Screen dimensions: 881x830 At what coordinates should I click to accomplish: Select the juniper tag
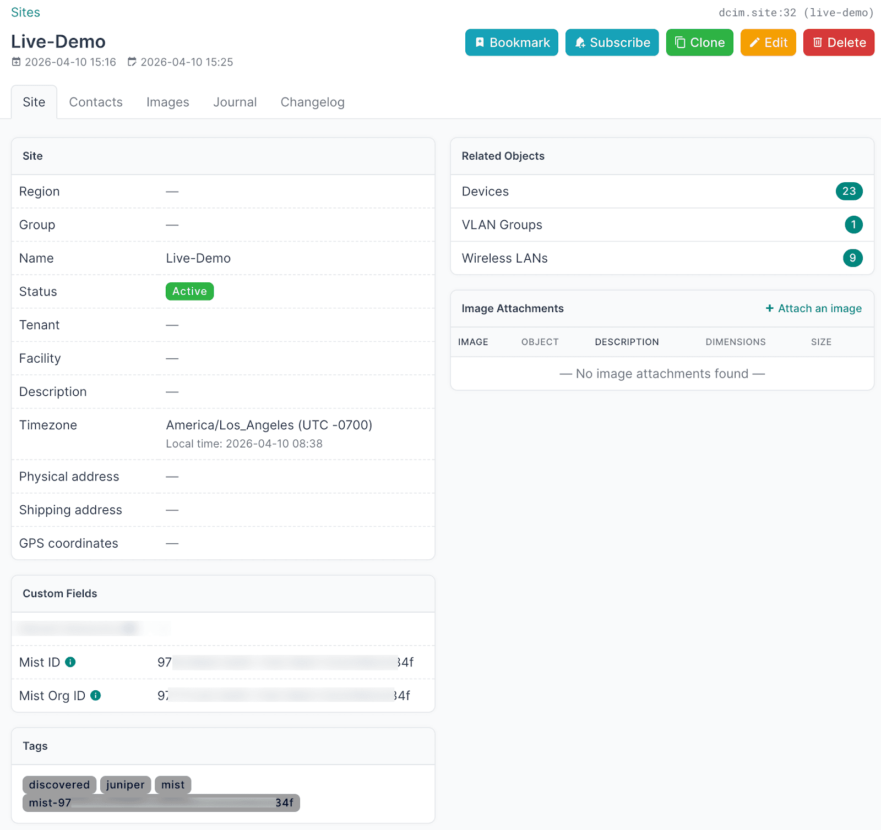point(125,784)
